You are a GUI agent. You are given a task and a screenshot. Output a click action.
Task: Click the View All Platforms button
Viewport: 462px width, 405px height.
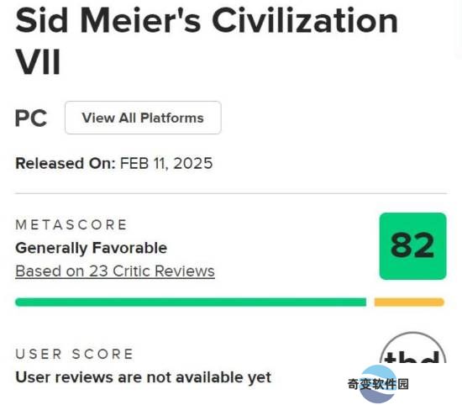tap(143, 118)
